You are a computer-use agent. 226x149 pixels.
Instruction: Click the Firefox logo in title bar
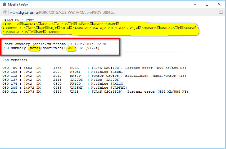(4, 4)
